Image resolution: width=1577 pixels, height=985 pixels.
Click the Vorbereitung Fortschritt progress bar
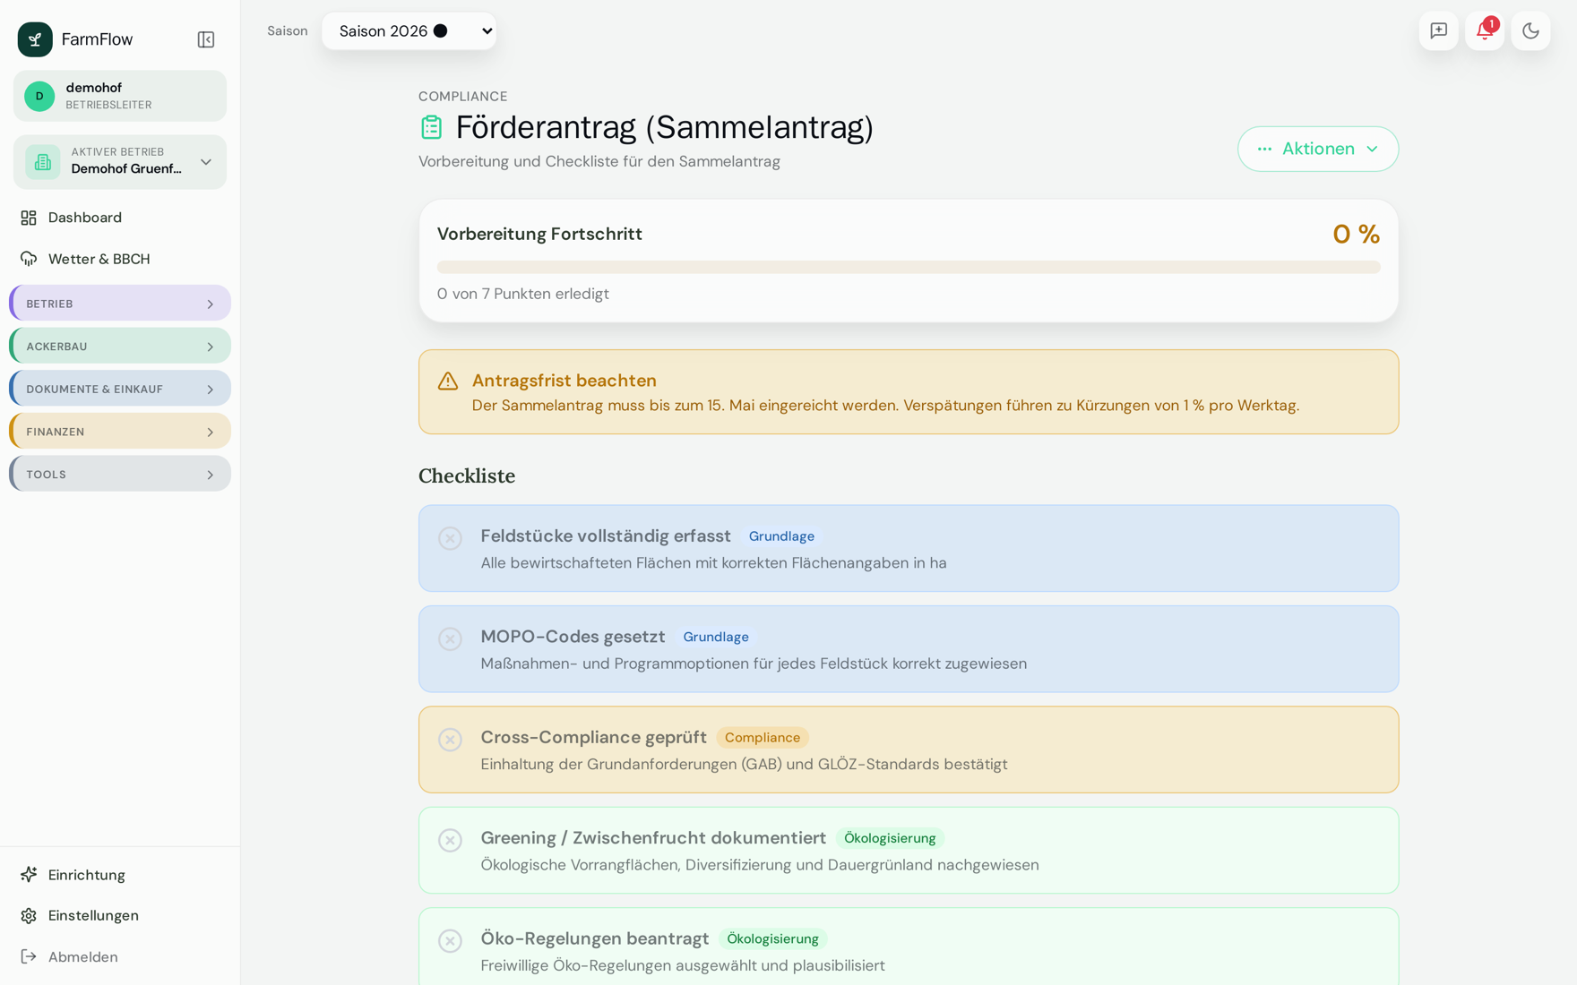point(909,267)
